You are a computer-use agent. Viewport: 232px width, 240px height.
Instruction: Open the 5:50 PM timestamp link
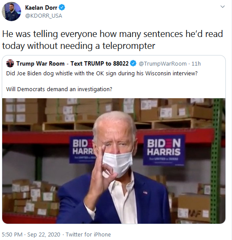pos(12,234)
